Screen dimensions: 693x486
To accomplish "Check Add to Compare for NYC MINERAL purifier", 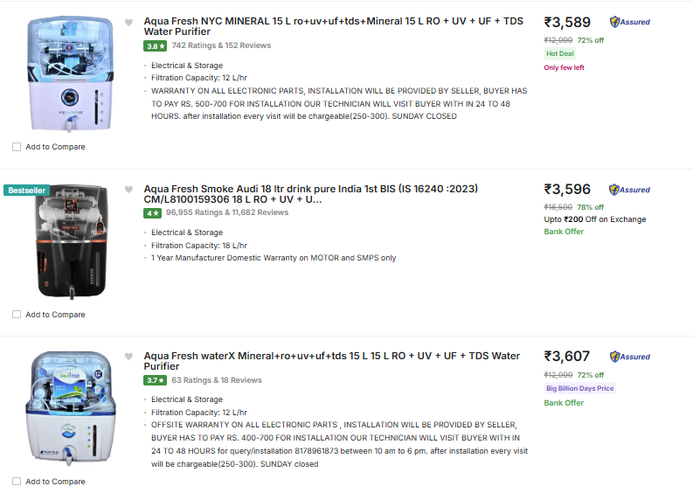I will [x=17, y=147].
